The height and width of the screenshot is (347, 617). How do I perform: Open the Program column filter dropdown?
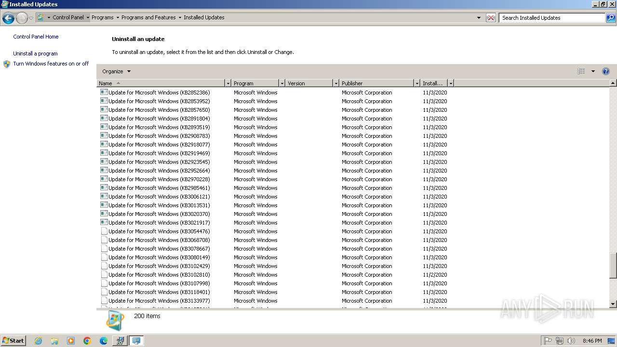coord(282,83)
